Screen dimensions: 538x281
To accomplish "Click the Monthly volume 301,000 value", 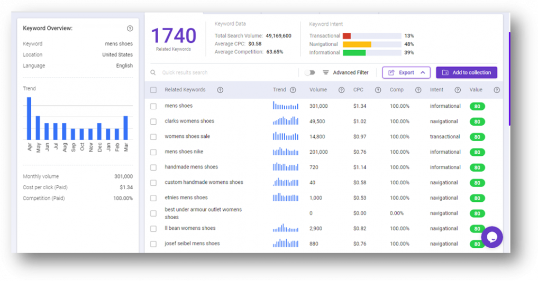I will click(123, 176).
